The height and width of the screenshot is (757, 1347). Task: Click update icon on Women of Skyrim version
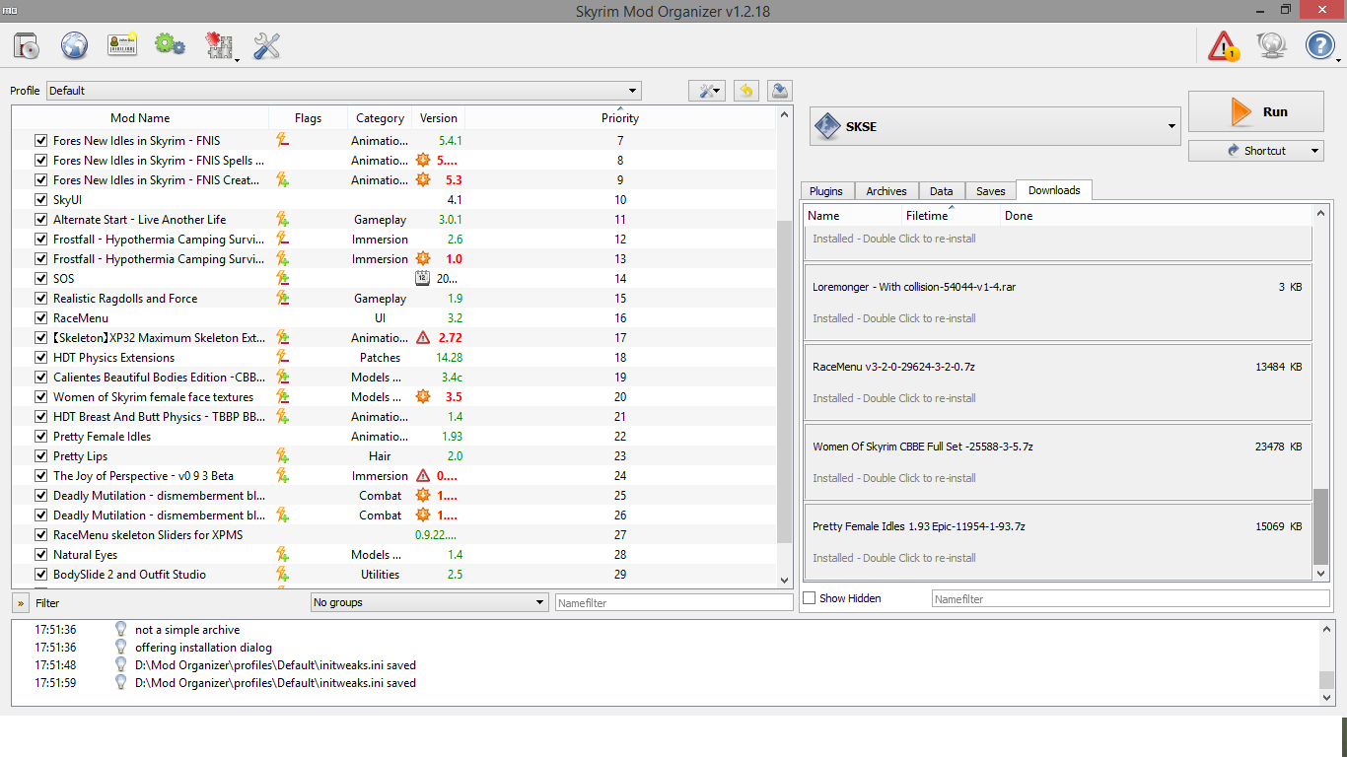423,397
